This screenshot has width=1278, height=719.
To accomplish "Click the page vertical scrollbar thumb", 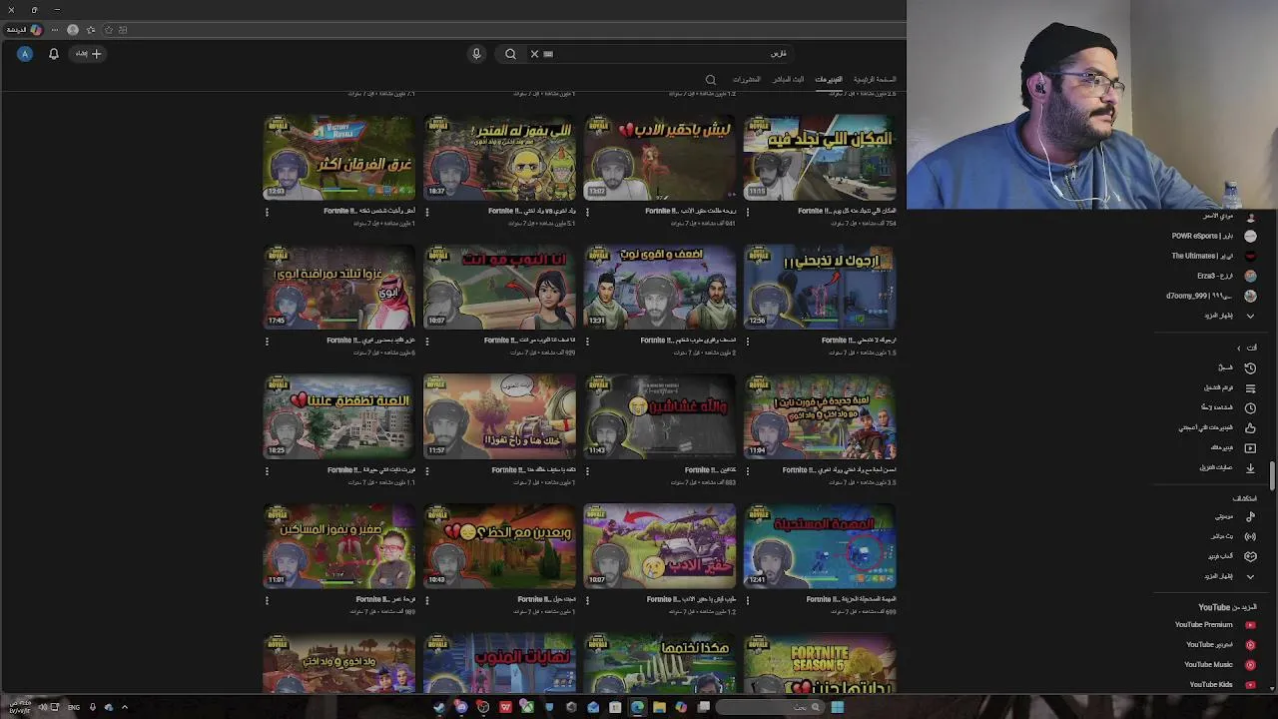I will tap(1272, 476).
